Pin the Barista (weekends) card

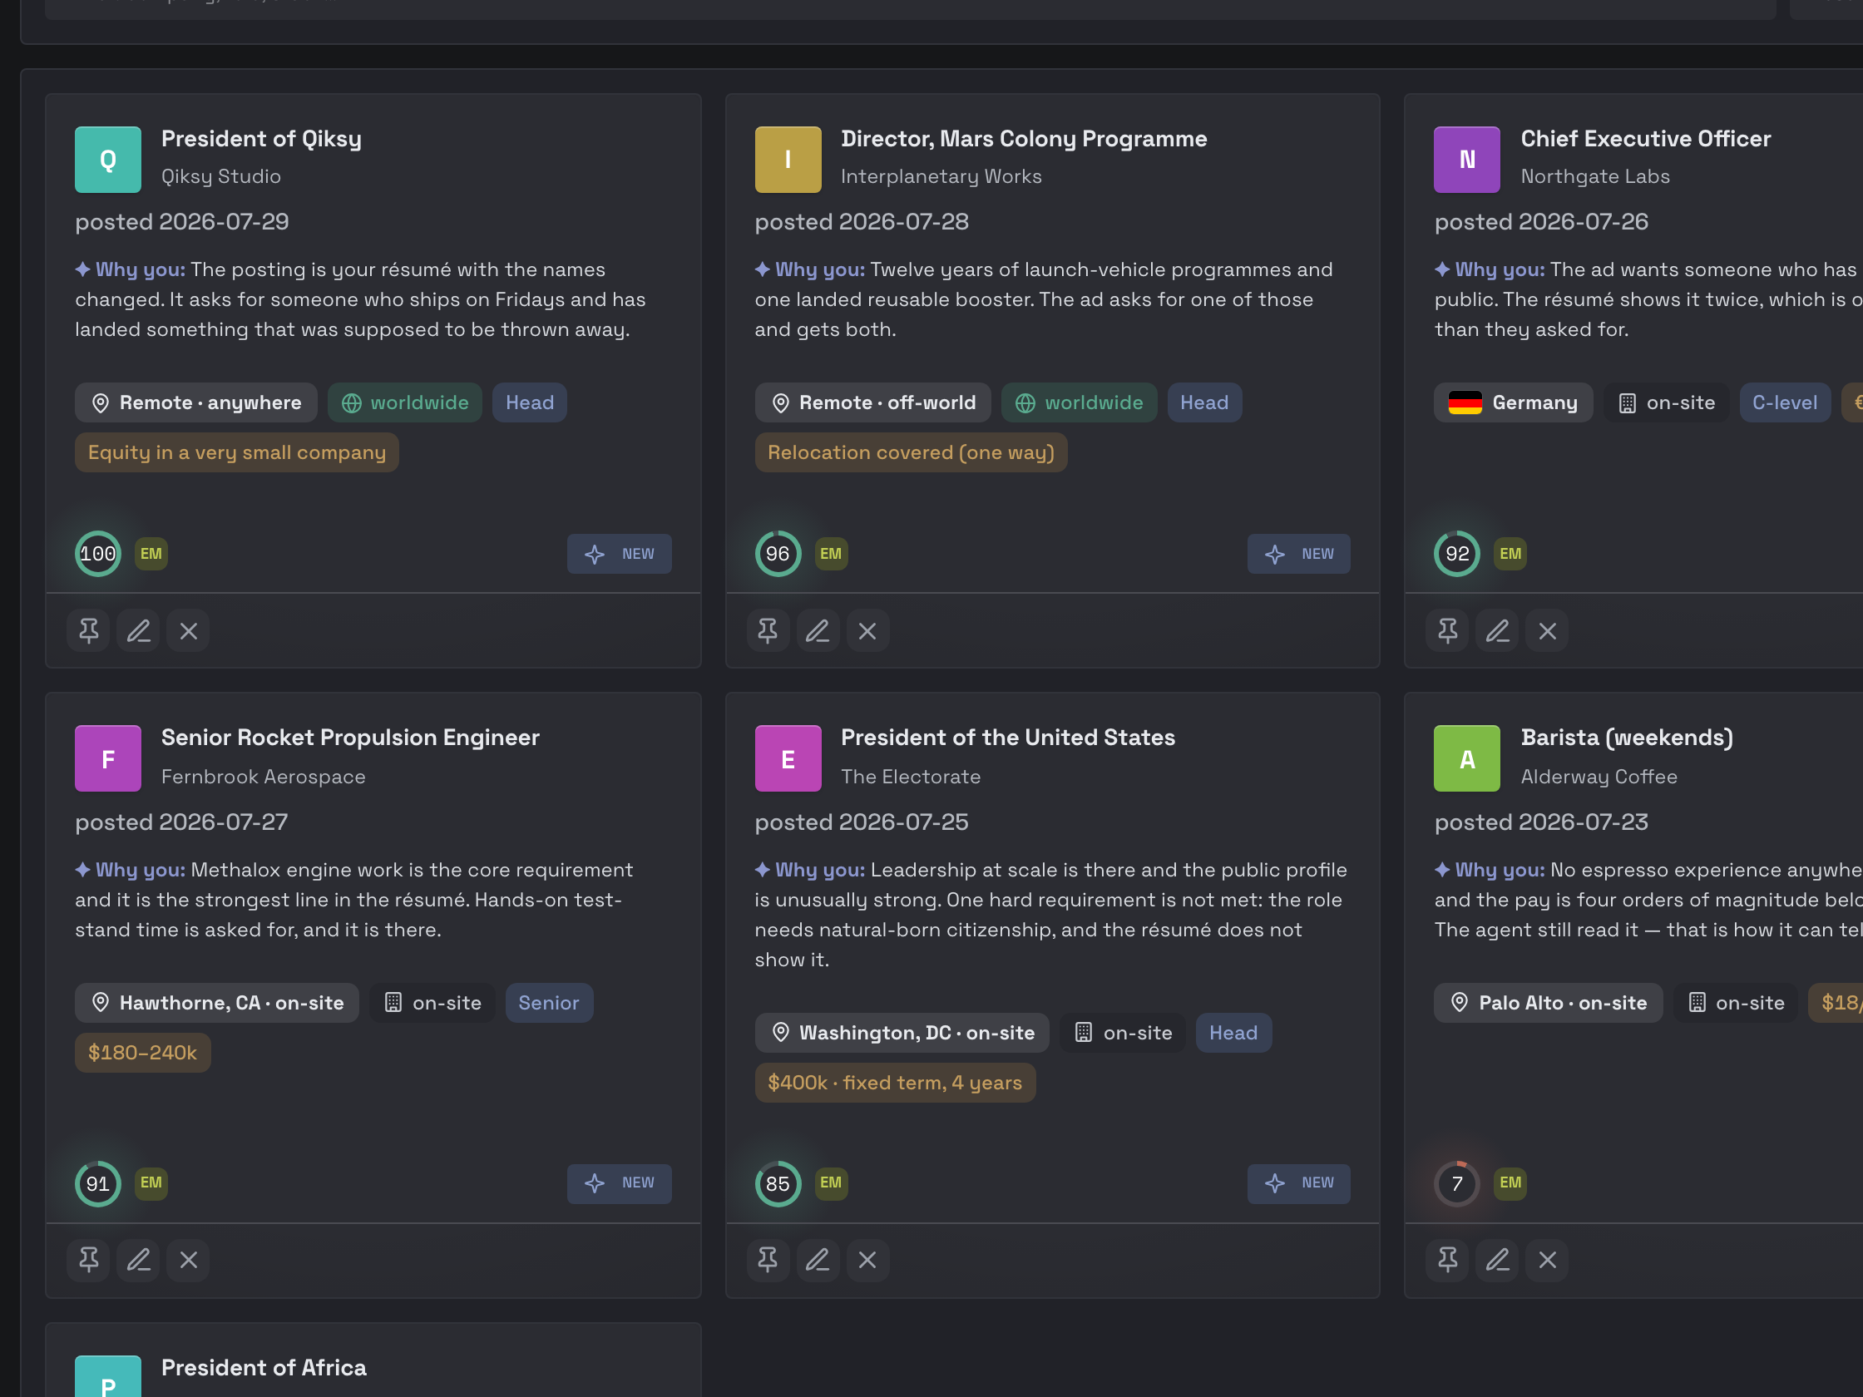1448,1260
